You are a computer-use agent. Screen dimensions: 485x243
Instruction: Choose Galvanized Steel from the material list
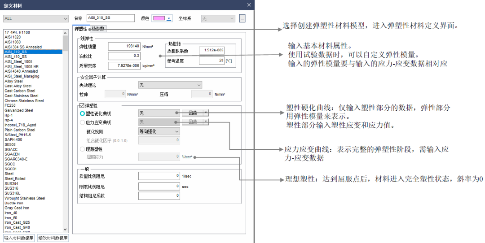tap(19, 110)
